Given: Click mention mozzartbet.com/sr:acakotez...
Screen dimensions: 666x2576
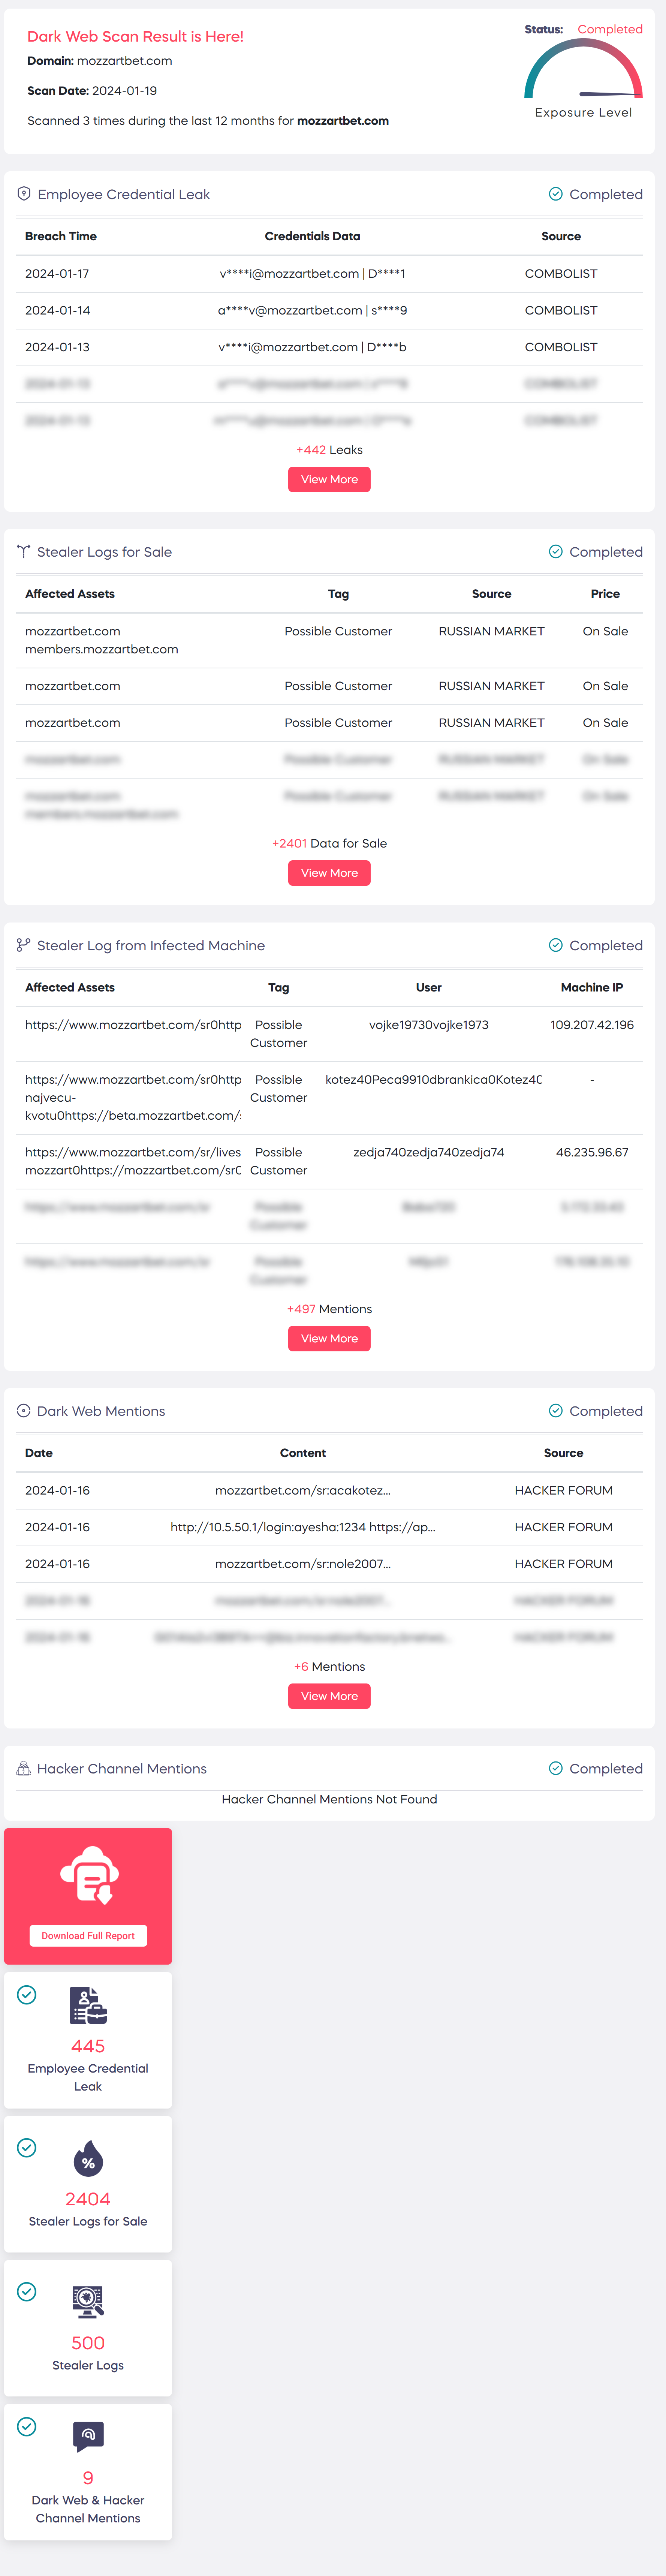Looking at the screenshot, I should coord(303,1490).
